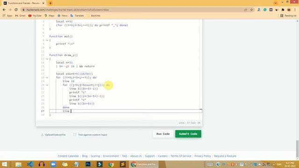Screen dimensions: 299x168
Task: Open File Explorer from the taskbar
Action: [18, 164]
